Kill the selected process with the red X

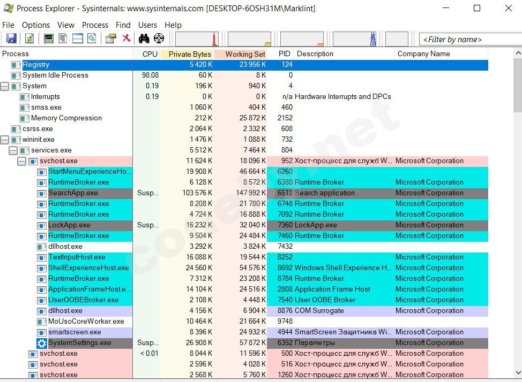127,38
